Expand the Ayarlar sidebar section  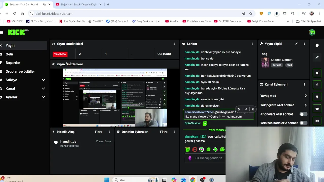coord(43,97)
